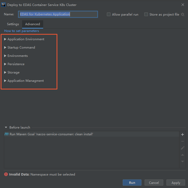The width and height of the screenshot is (188, 188).
Task: Click the Run button
Action: point(132,183)
